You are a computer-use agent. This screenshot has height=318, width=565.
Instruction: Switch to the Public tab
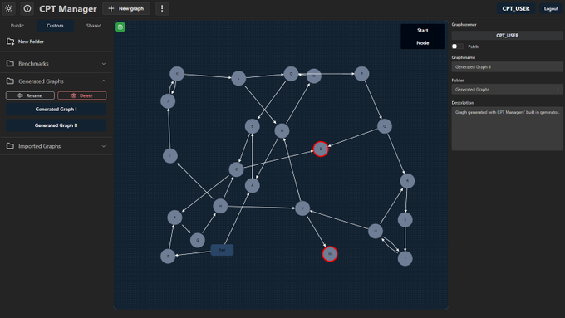point(17,26)
